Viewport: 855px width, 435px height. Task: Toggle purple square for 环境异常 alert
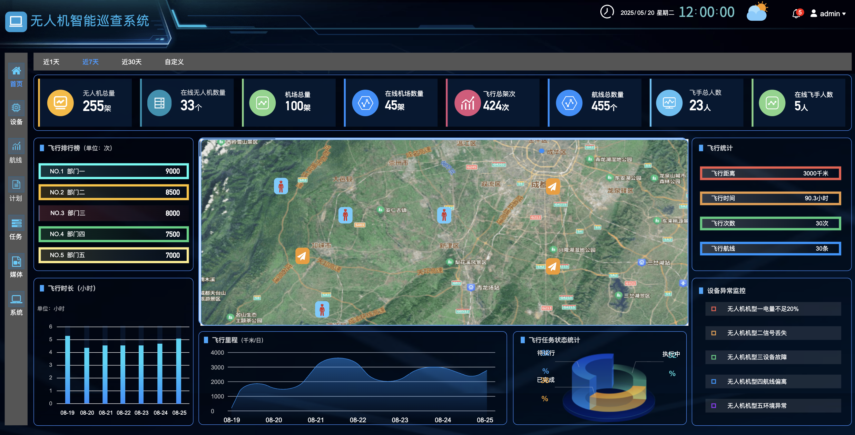click(714, 406)
